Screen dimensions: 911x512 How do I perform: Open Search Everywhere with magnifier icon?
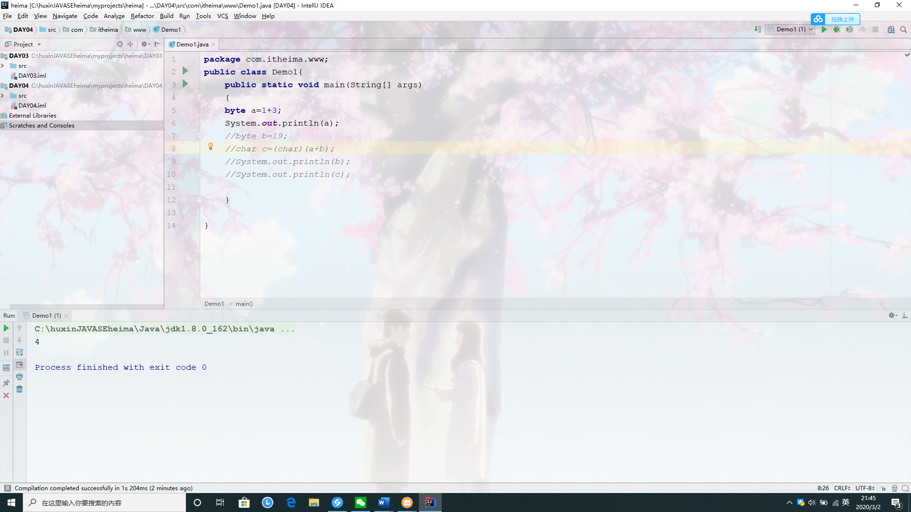click(903, 29)
